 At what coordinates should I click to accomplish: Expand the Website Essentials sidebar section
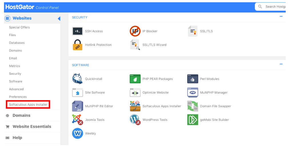(32, 127)
